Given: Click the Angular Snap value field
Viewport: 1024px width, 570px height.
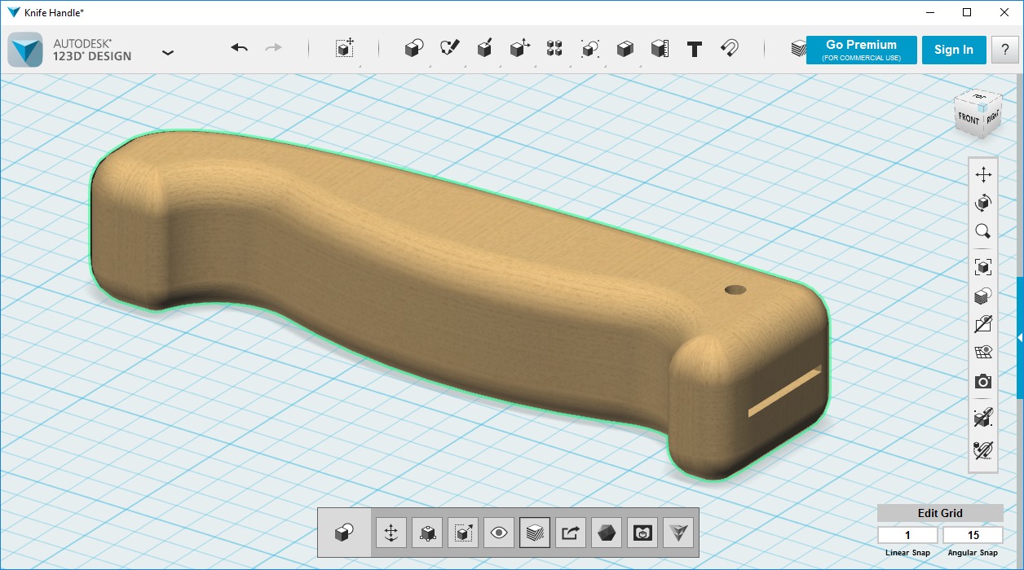Looking at the screenshot, I should click(973, 535).
